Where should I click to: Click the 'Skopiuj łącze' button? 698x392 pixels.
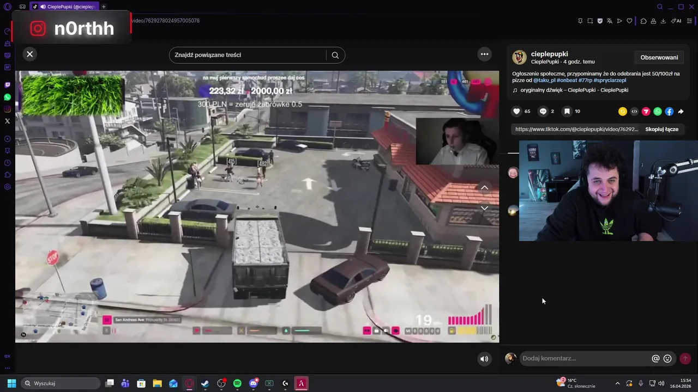coord(661,130)
